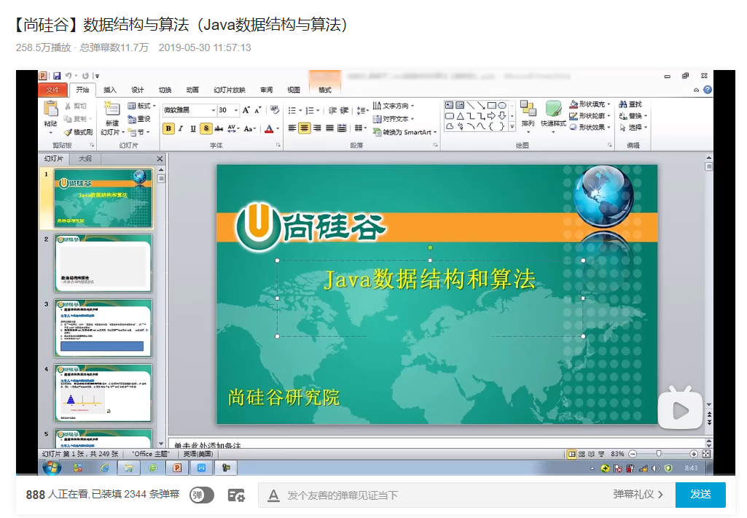
Task: Click the PowerPoint taskbar icon
Action: [177, 468]
